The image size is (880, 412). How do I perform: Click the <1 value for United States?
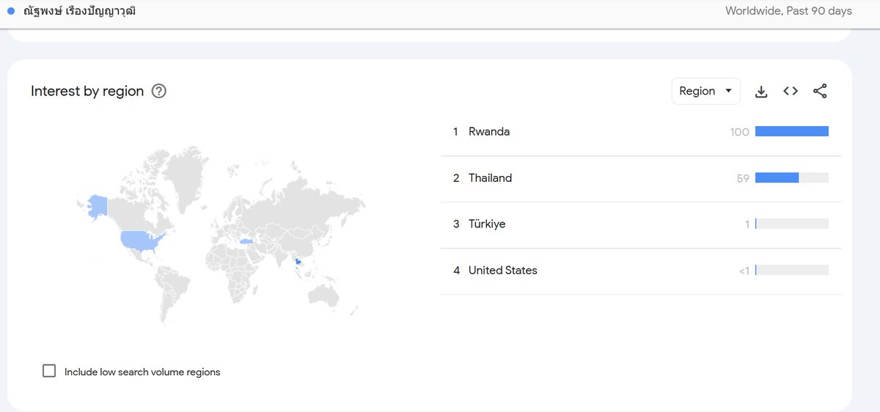[744, 271]
